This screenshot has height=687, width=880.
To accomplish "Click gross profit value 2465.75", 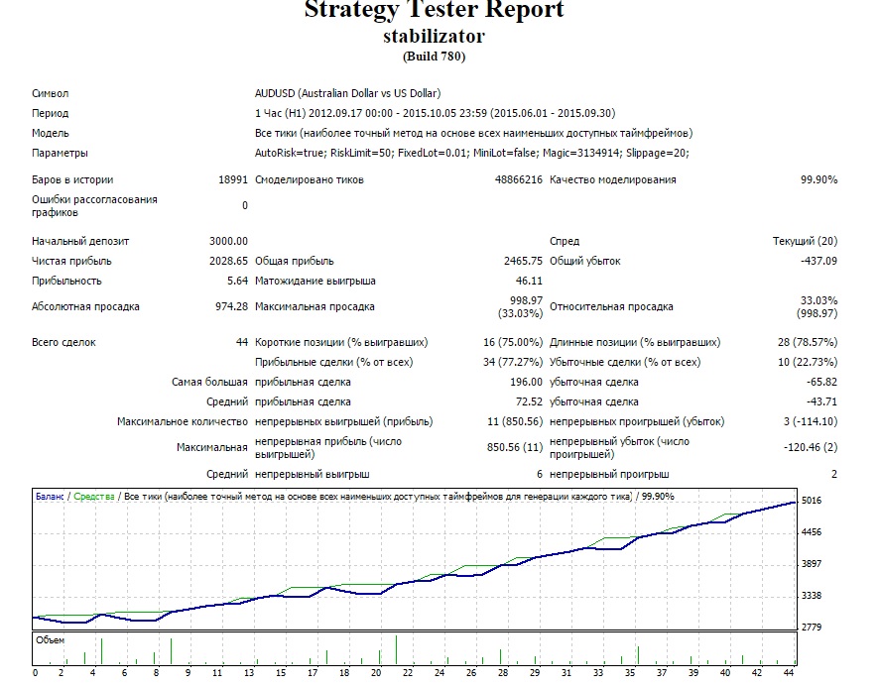I will (523, 262).
